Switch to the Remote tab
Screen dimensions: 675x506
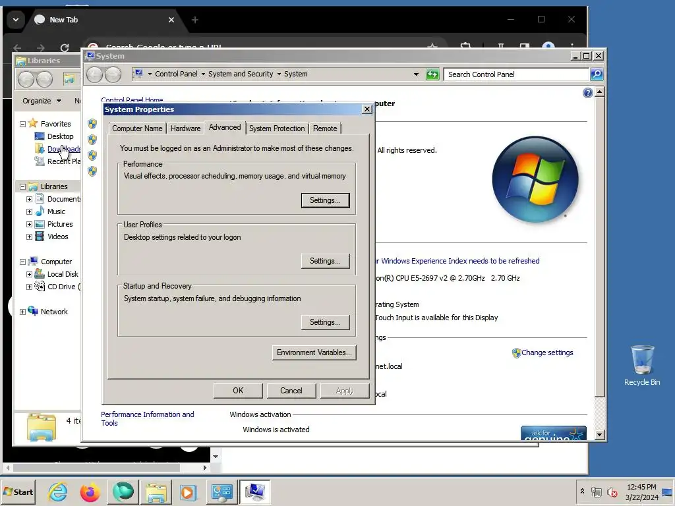325,128
